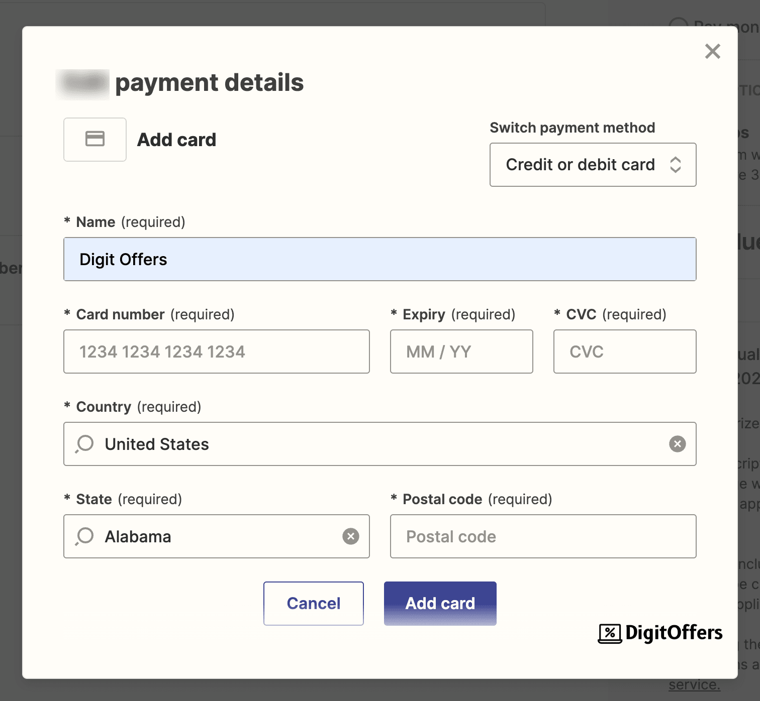
Task: Select the Pay monthly radio button behind dialog
Action: click(x=679, y=23)
